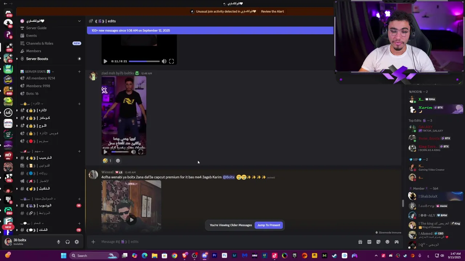Click the new messages banner since 1:08 AM
The width and height of the screenshot is (465, 261).
pyautogui.click(x=210, y=30)
